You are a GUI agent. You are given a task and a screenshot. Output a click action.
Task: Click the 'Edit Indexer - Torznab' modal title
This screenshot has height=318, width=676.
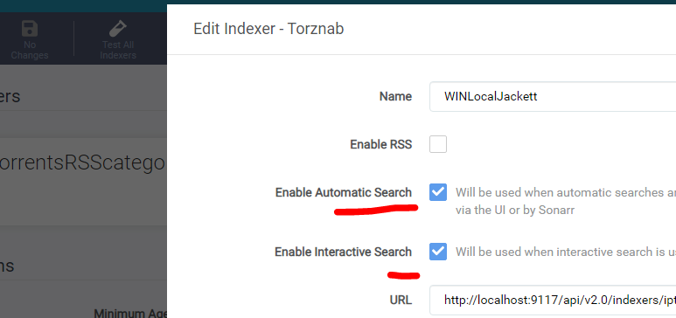coord(268,29)
